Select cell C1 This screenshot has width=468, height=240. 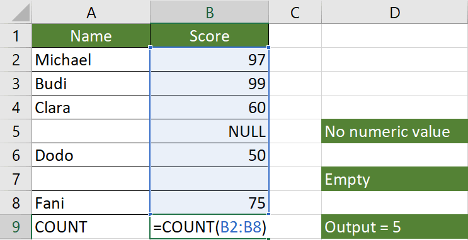click(x=295, y=36)
